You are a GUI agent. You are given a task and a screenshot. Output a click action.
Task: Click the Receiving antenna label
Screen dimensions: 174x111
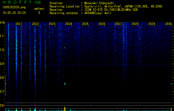[64, 13]
